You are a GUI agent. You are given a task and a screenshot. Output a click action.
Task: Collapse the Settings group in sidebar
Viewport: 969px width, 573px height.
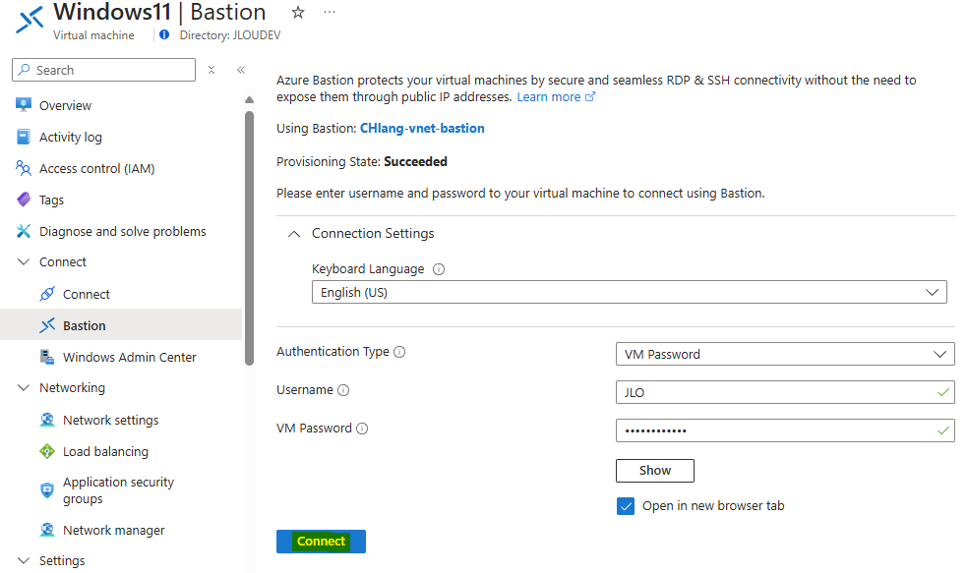click(x=24, y=560)
